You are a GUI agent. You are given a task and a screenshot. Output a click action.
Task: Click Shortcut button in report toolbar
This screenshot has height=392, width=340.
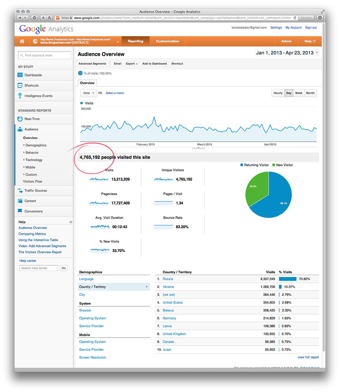[x=177, y=64]
